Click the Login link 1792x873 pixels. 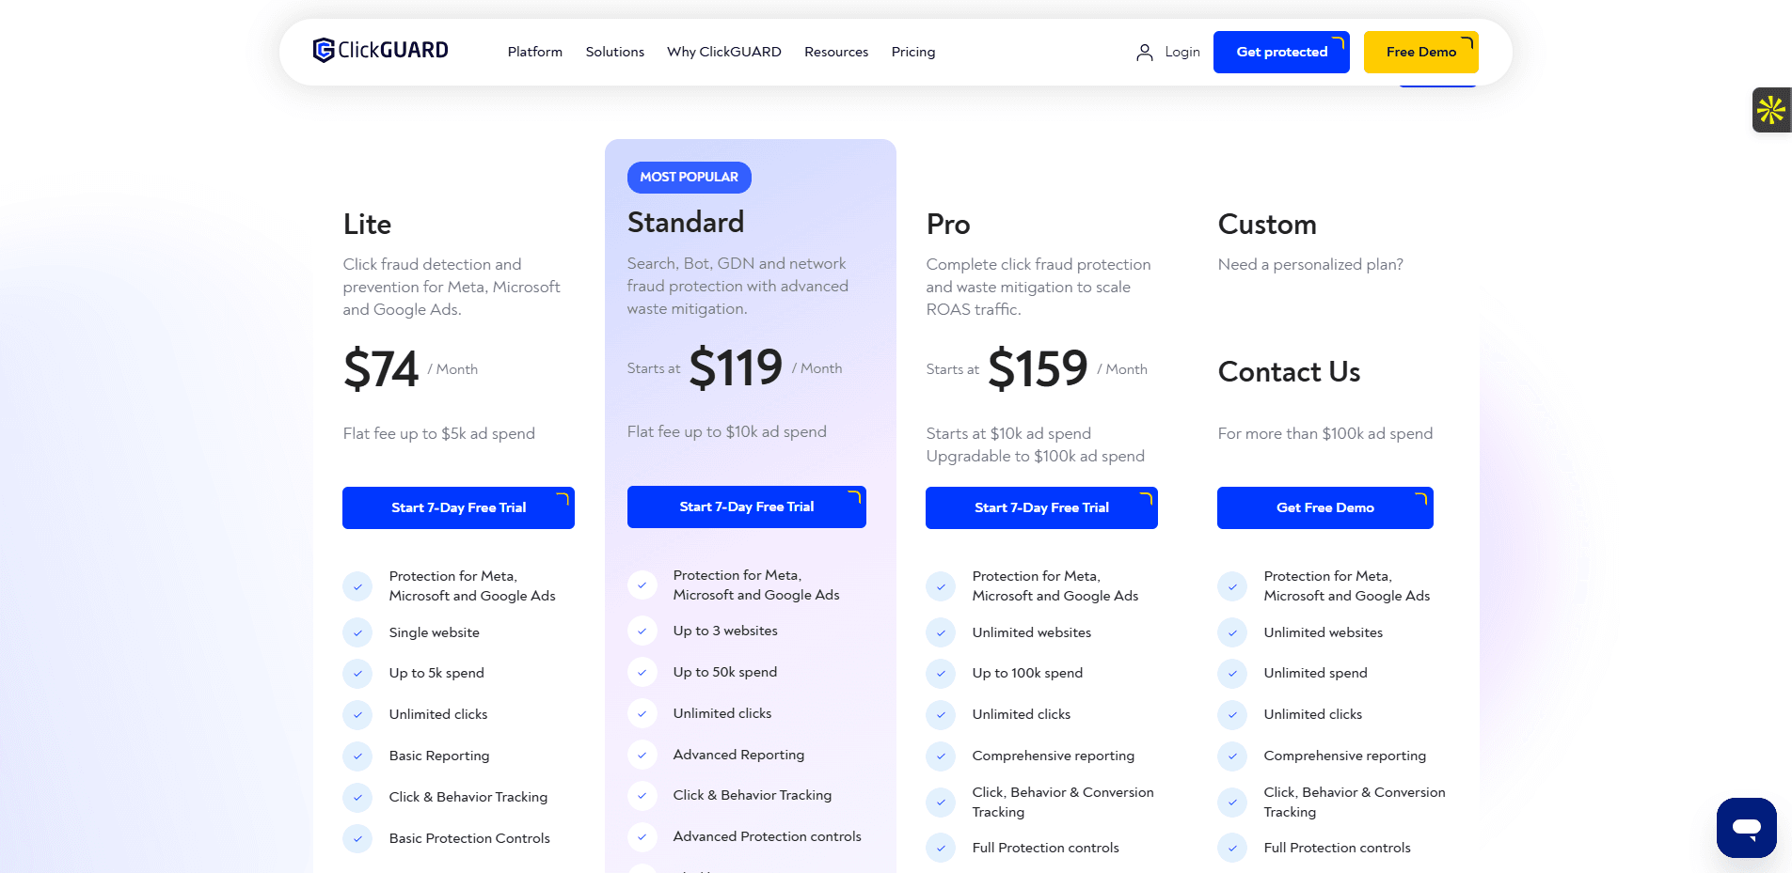point(1182,52)
